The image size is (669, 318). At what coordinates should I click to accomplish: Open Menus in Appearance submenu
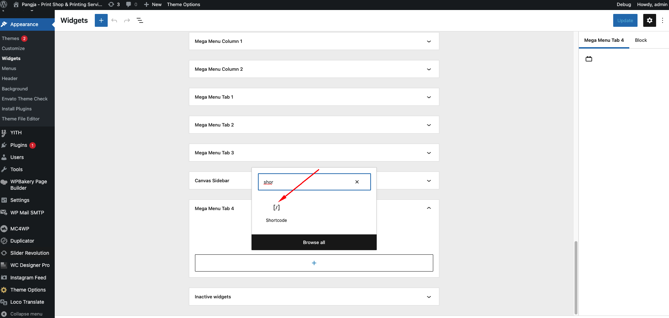[x=9, y=68]
